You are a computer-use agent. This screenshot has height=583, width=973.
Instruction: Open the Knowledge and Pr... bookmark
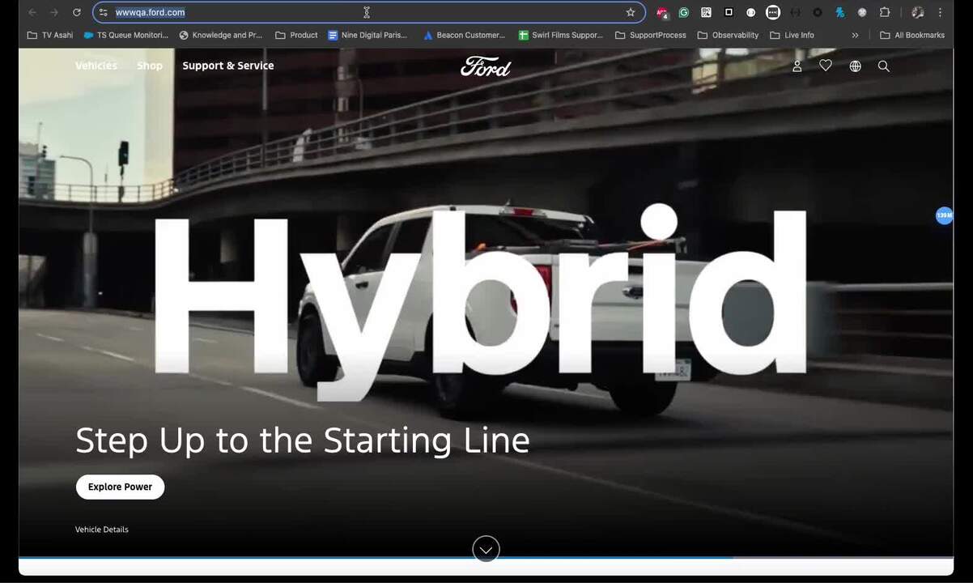click(x=221, y=35)
